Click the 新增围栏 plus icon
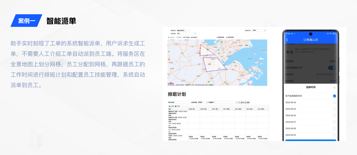Image resolution: width=357 pixels, height=155 pixels. pyautogui.click(x=169, y=37)
